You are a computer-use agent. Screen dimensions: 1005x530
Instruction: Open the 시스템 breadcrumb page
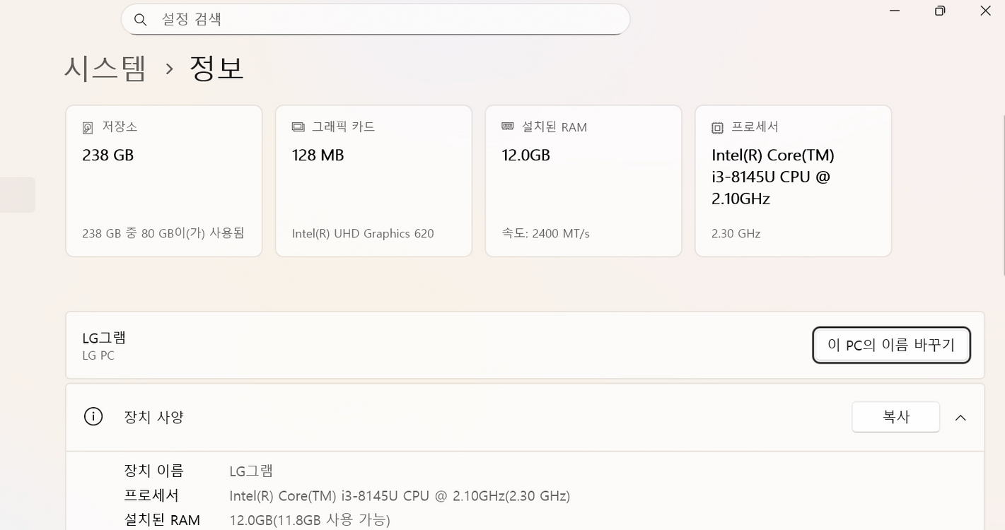click(104, 68)
